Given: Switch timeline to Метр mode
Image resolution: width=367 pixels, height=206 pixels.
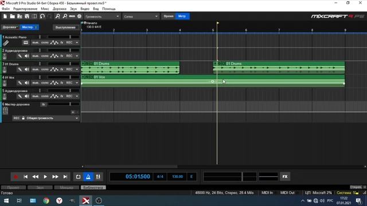Looking at the screenshot, I should click(182, 17).
